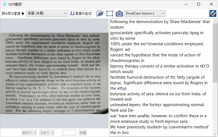This screenshot has width=218, height=137.
Task: Expand the DroidCam Source 2 camera dropdown
Action: (x=145, y=13)
